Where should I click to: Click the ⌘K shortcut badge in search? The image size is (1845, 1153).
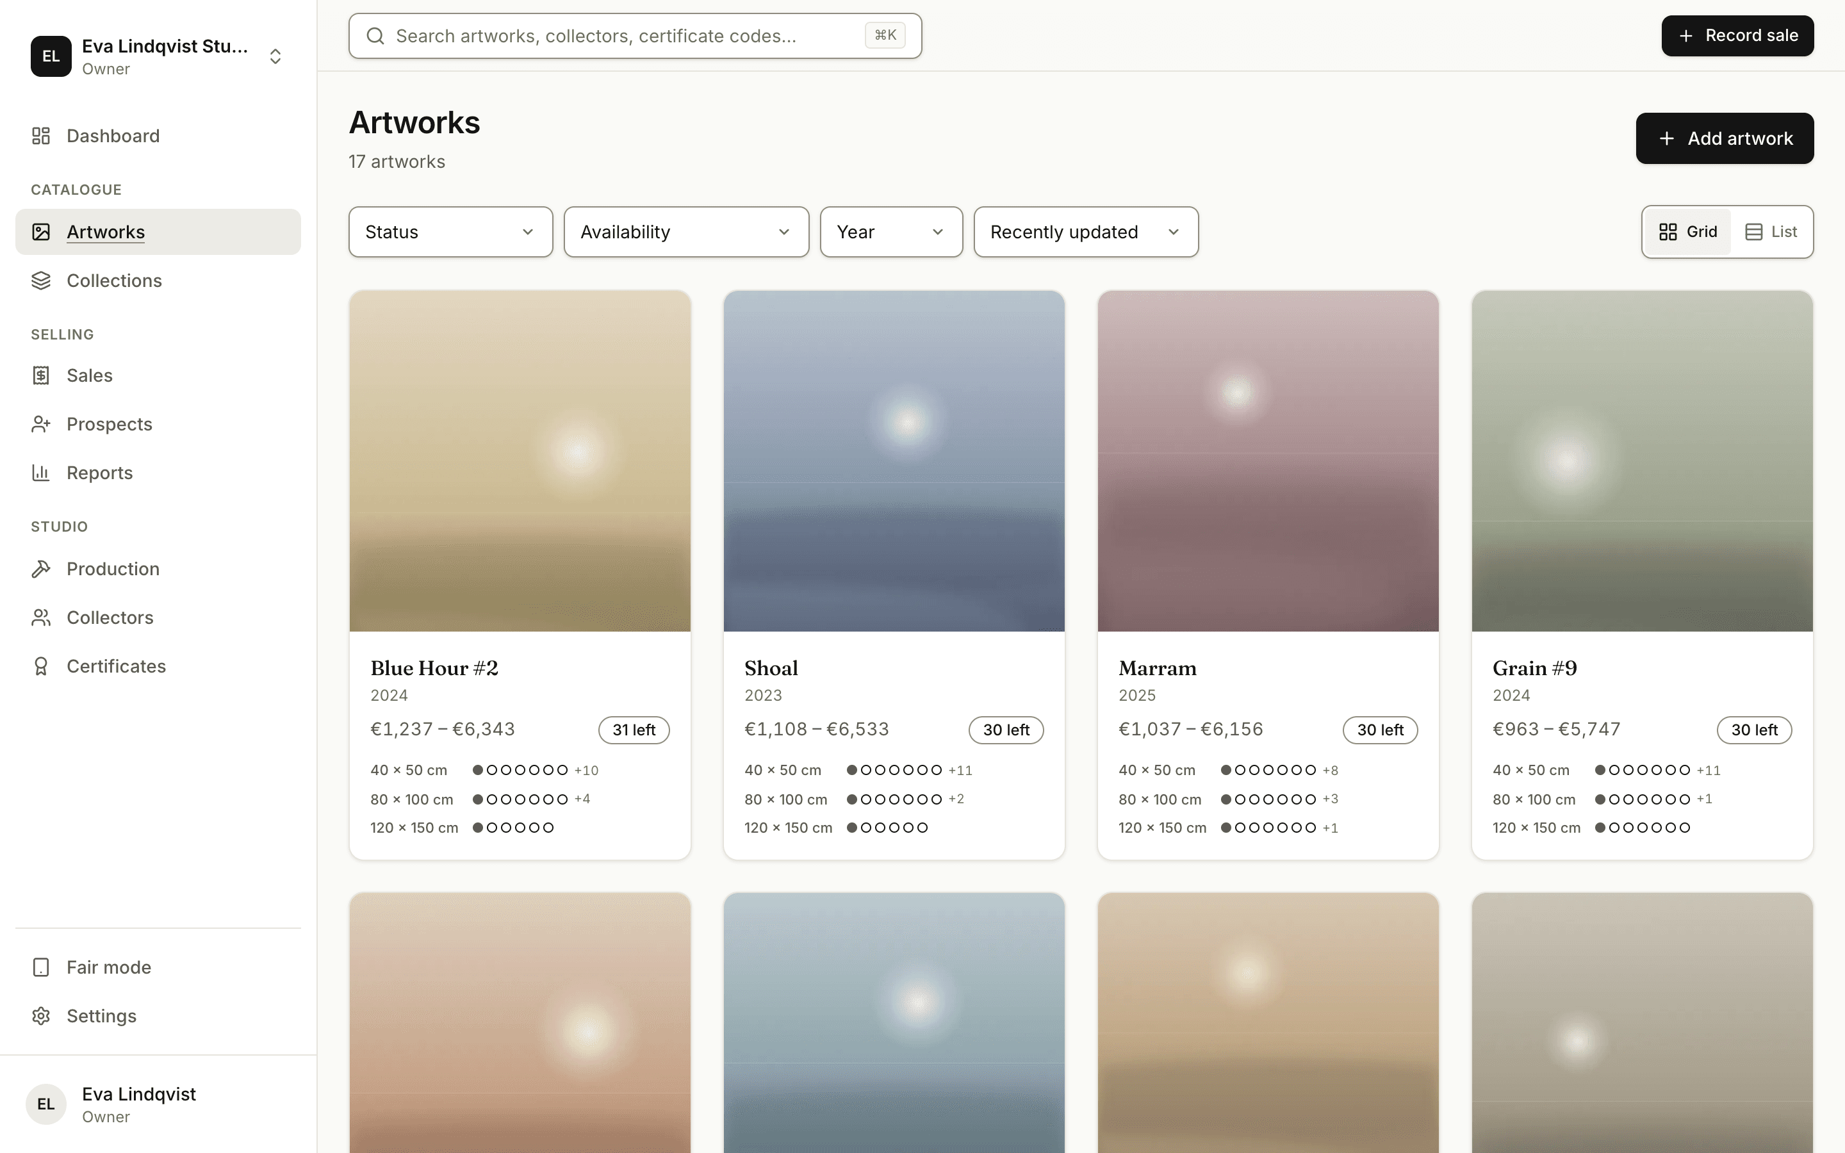click(x=885, y=35)
